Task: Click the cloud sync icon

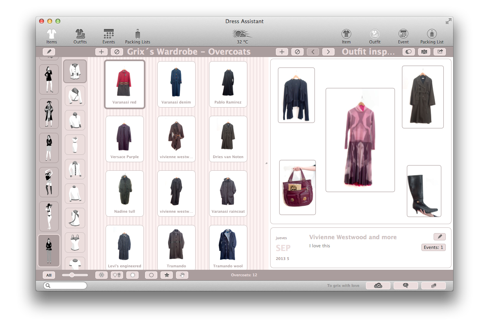Action: point(378,285)
